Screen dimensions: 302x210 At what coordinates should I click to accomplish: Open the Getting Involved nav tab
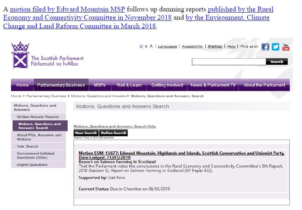coord(167,85)
